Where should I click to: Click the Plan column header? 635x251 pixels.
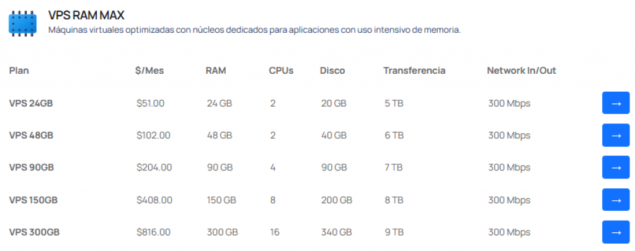click(19, 71)
